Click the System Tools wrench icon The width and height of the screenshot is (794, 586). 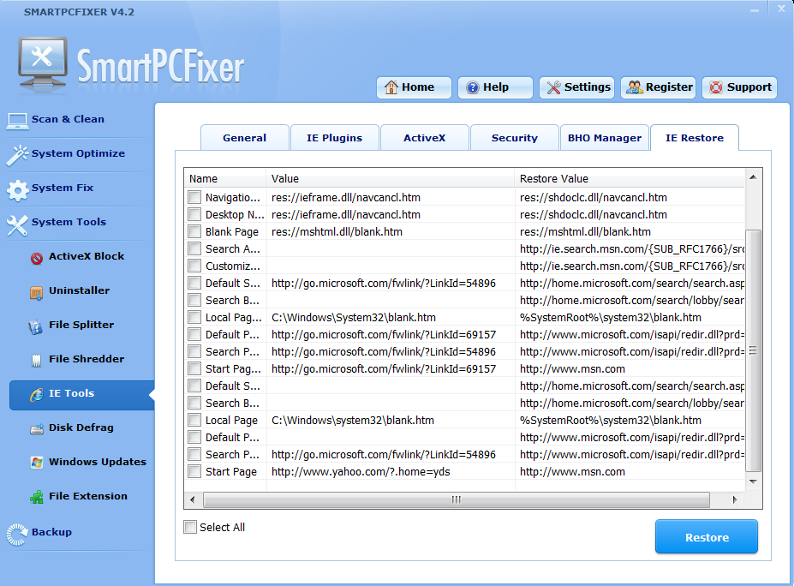[17, 224]
